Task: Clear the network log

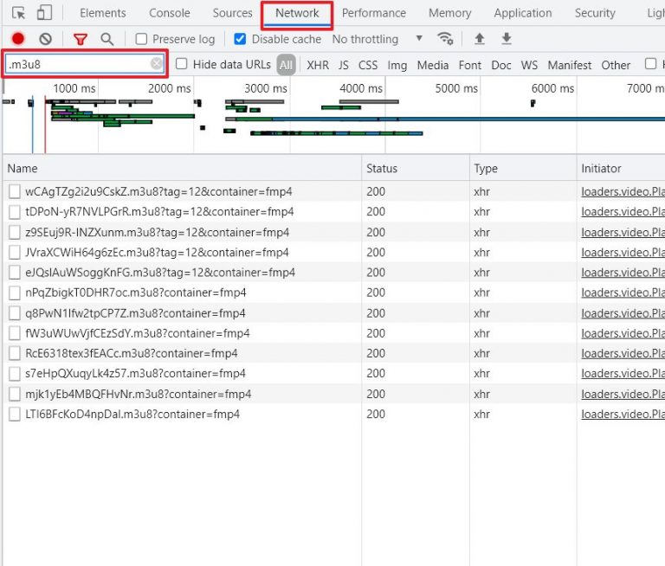Action: [x=46, y=39]
